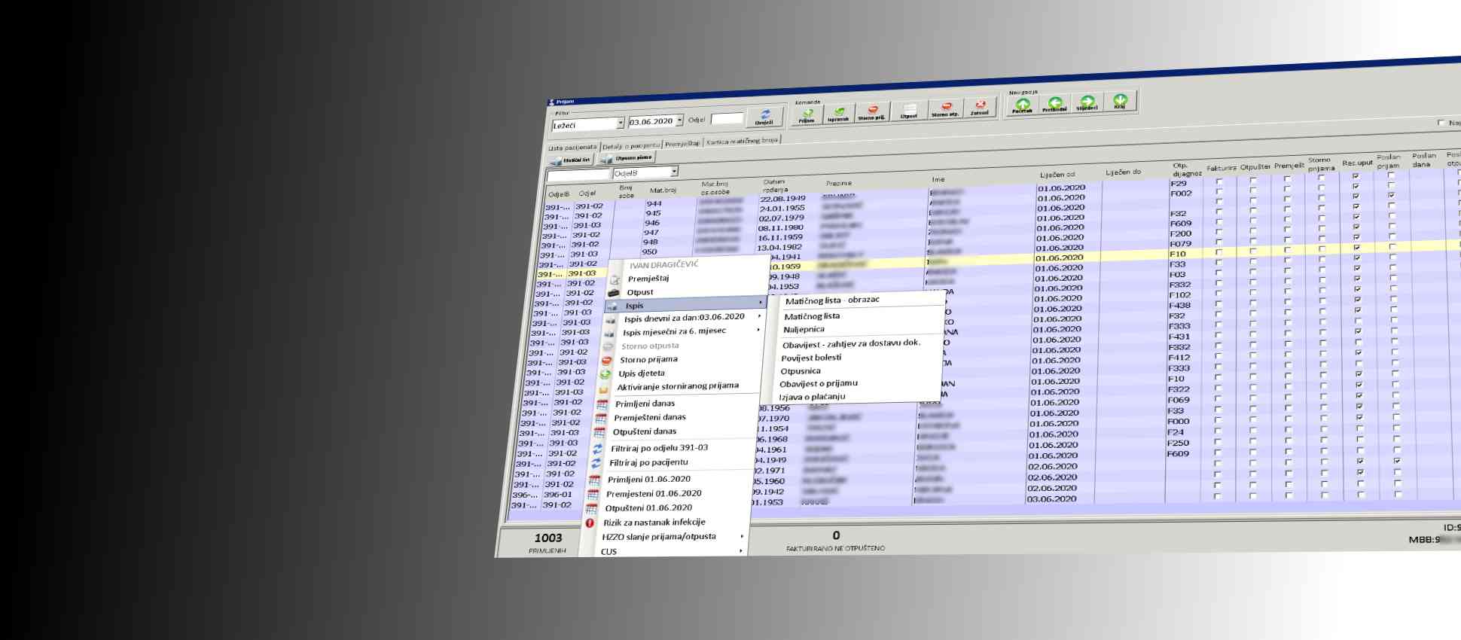Click the Odjel text input field
This screenshot has height=640, width=1461.
(727, 119)
